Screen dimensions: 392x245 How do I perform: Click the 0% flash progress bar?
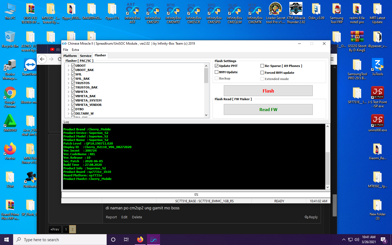pos(196,195)
